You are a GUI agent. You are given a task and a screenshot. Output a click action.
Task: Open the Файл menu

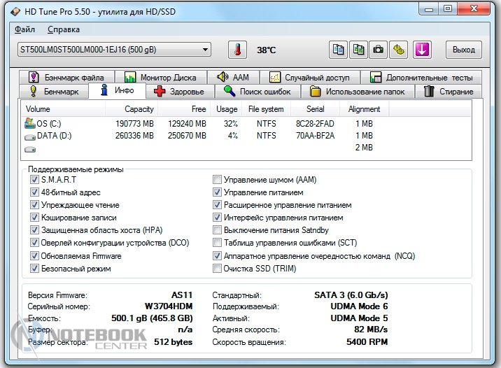pyautogui.click(x=24, y=29)
